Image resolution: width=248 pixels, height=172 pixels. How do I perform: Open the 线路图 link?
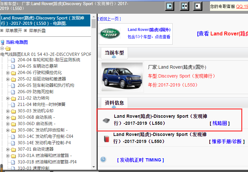point(220,123)
